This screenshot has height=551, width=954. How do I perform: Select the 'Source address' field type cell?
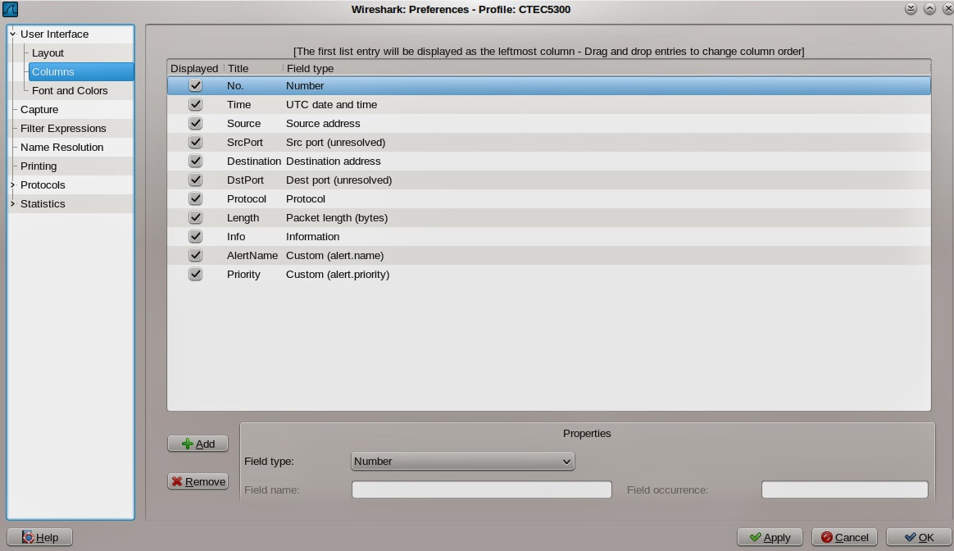click(323, 124)
